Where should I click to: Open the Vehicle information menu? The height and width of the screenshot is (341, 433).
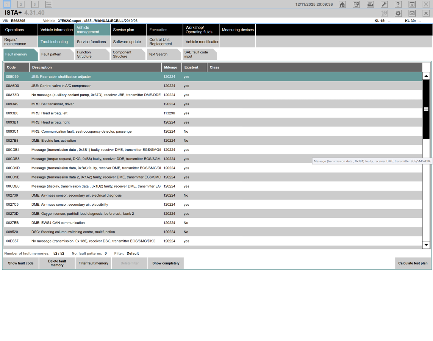click(56, 30)
